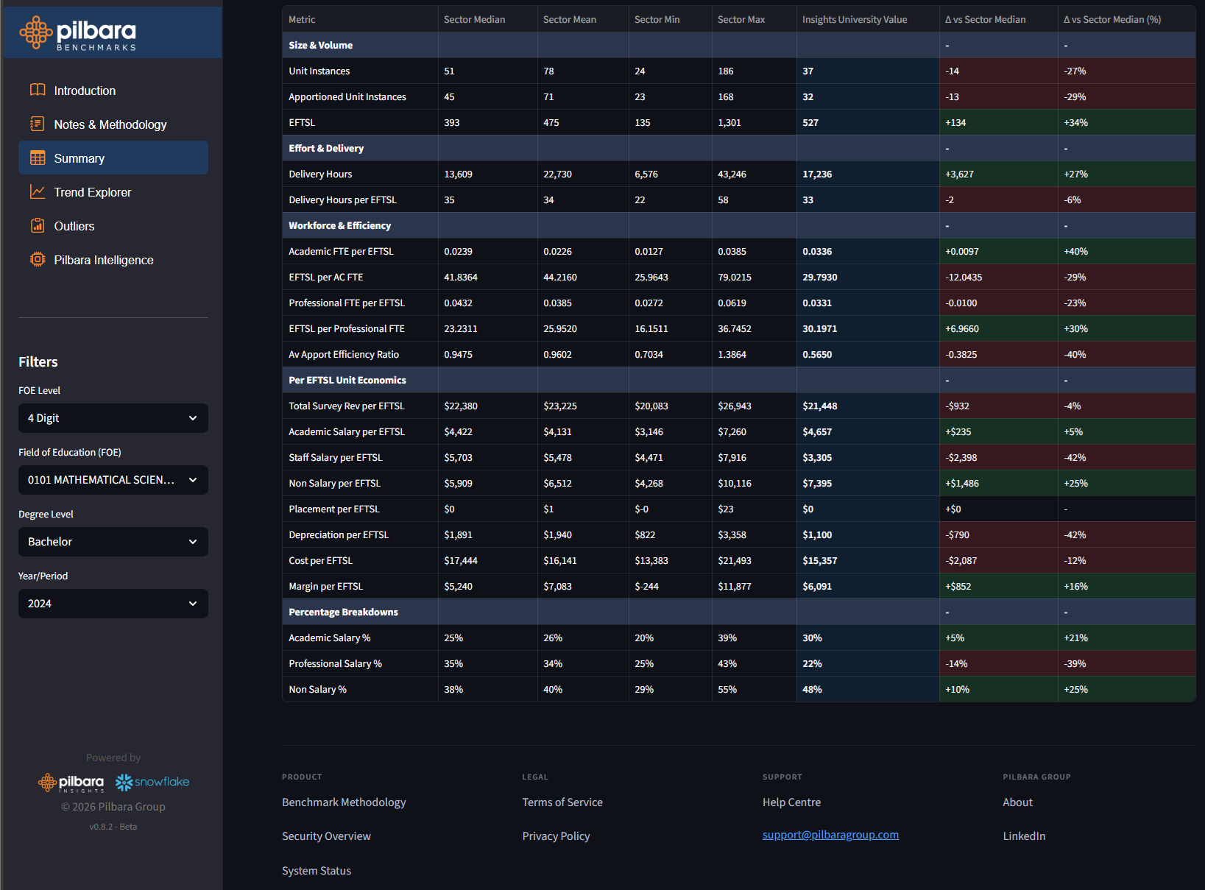This screenshot has width=1205, height=890.
Task: Click the Snowflake logo in sidebar footer
Action: click(152, 782)
